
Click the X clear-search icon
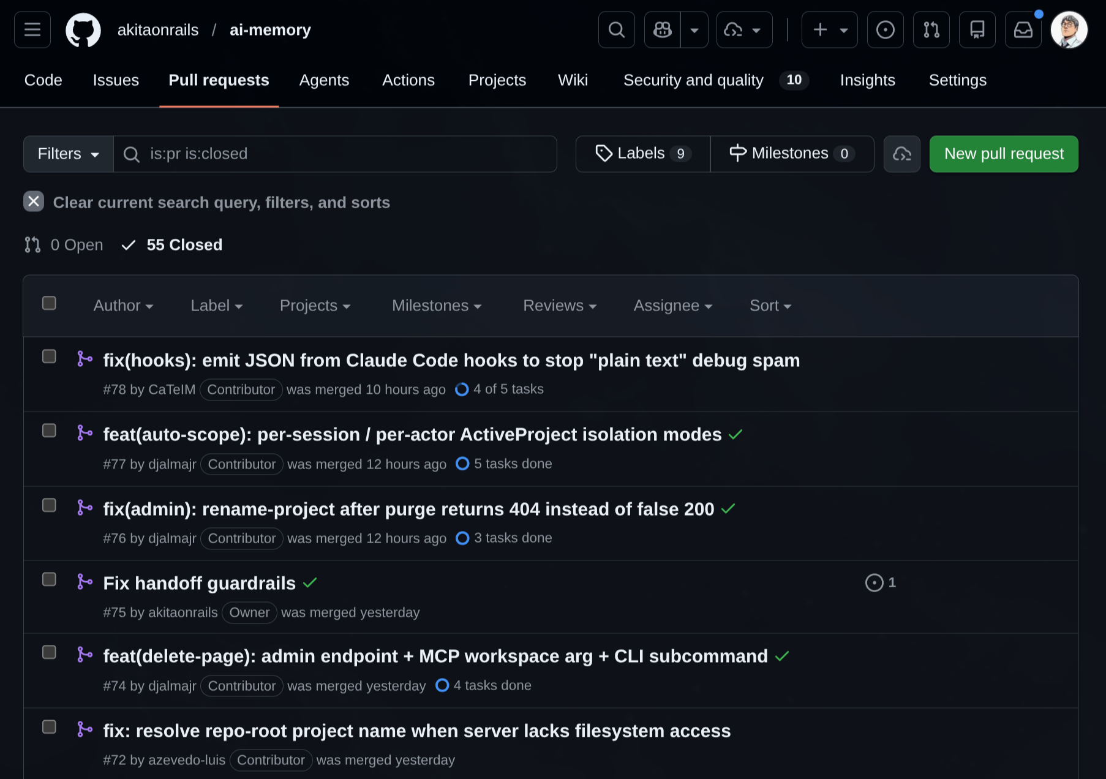(34, 201)
